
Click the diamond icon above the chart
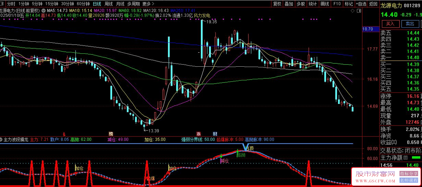pos(352,11)
